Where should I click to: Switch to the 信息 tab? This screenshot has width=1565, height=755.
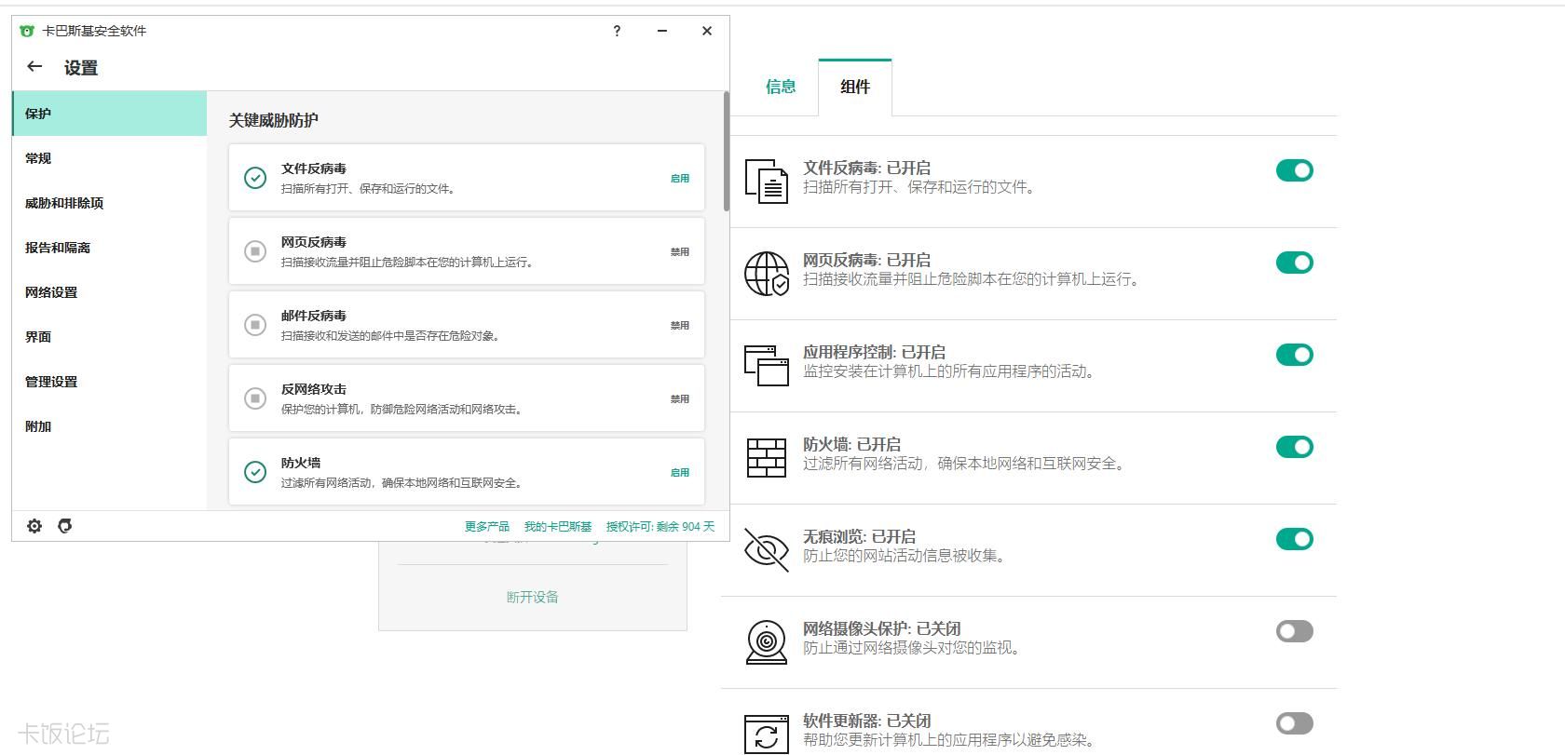coord(781,87)
